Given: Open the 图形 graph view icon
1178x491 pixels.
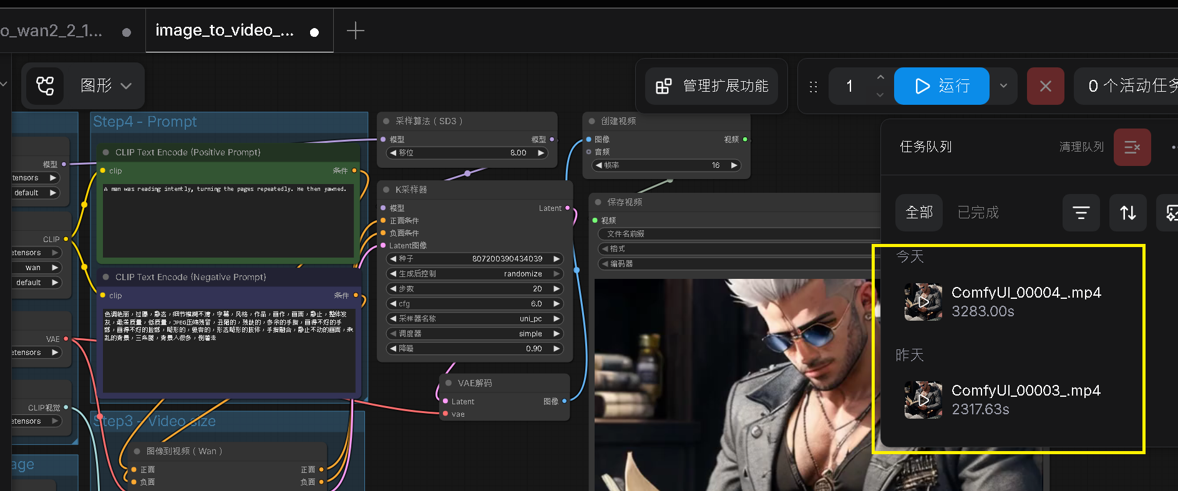Looking at the screenshot, I should pyautogui.click(x=45, y=85).
